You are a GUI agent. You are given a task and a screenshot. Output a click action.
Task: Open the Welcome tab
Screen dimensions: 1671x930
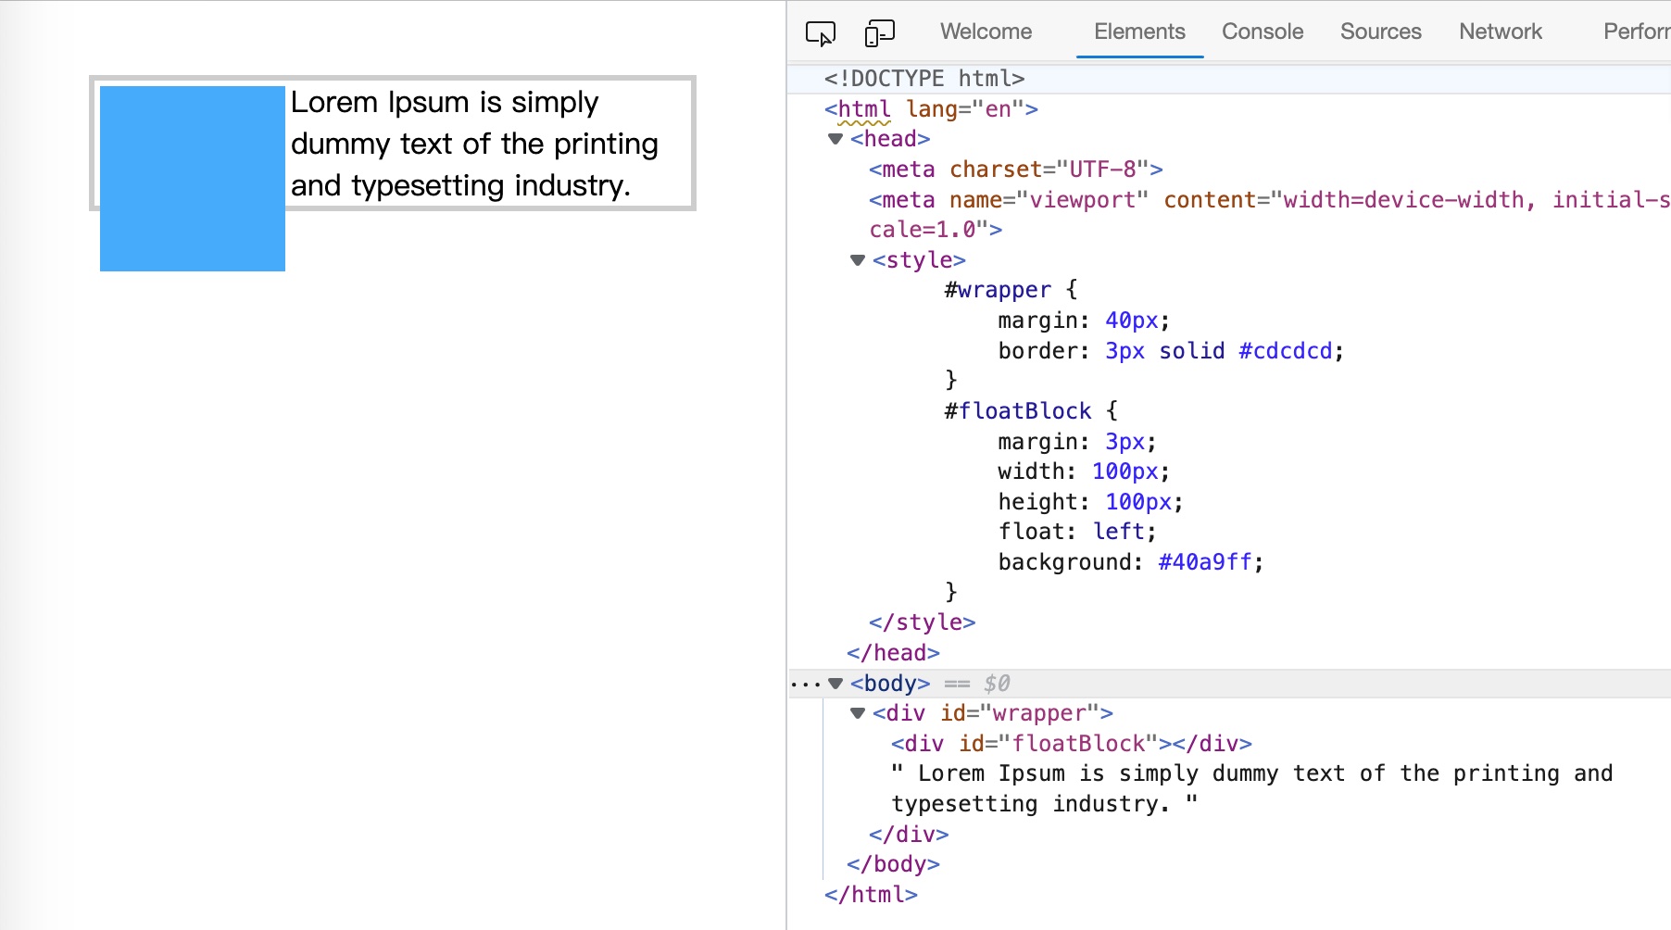pyautogui.click(x=986, y=31)
